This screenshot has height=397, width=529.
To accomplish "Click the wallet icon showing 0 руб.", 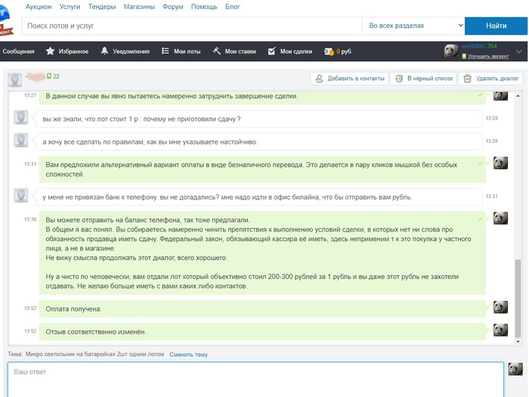I will click(329, 51).
